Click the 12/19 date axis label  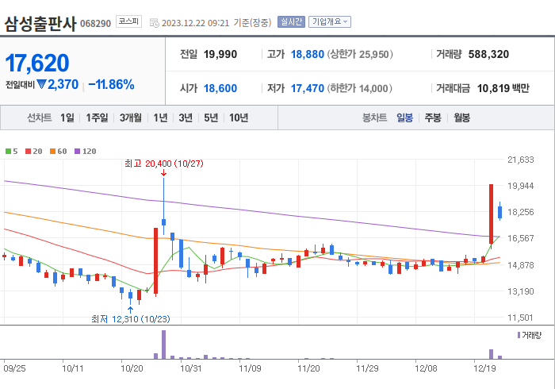[484, 368]
